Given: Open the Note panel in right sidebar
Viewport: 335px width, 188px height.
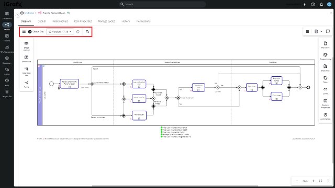Looking at the screenshot, I should tap(326, 79).
